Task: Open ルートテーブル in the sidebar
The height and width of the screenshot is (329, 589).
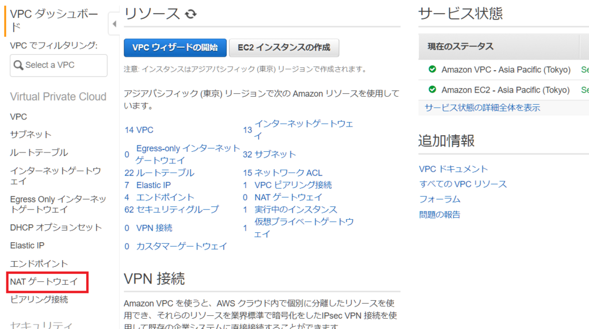Action: tap(39, 152)
